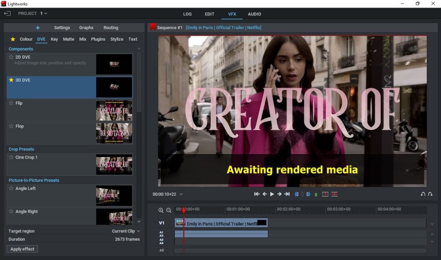Step back one frame
The height and width of the screenshot is (260, 441).
(265, 194)
